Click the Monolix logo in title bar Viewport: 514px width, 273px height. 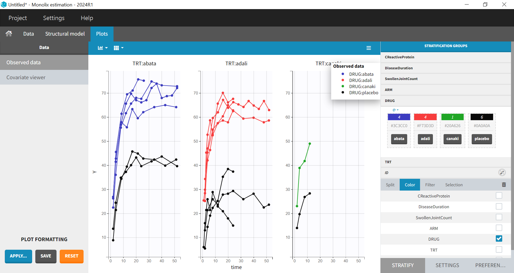point(4,5)
